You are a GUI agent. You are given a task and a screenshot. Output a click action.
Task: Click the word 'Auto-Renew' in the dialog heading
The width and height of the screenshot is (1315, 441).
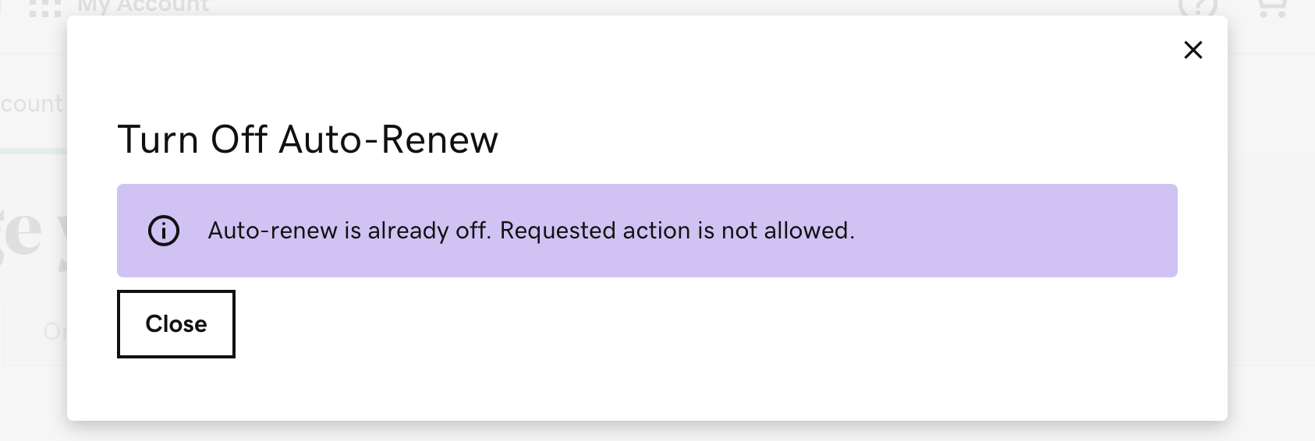tap(388, 140)
